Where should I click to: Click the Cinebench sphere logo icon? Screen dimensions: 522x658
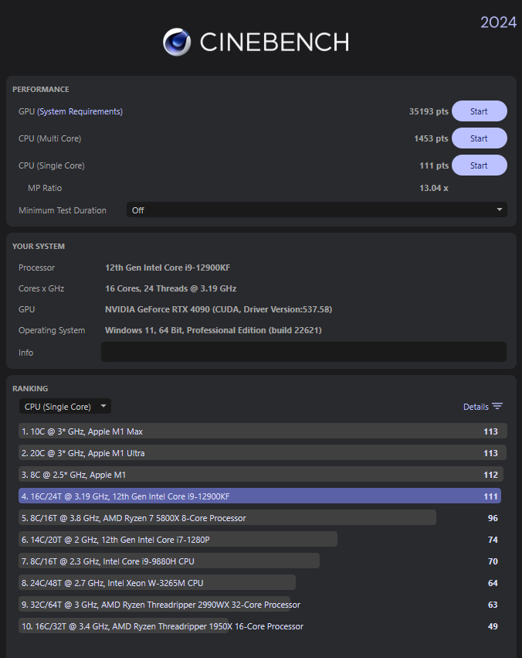pyautogui.click(x=177, y=42)
